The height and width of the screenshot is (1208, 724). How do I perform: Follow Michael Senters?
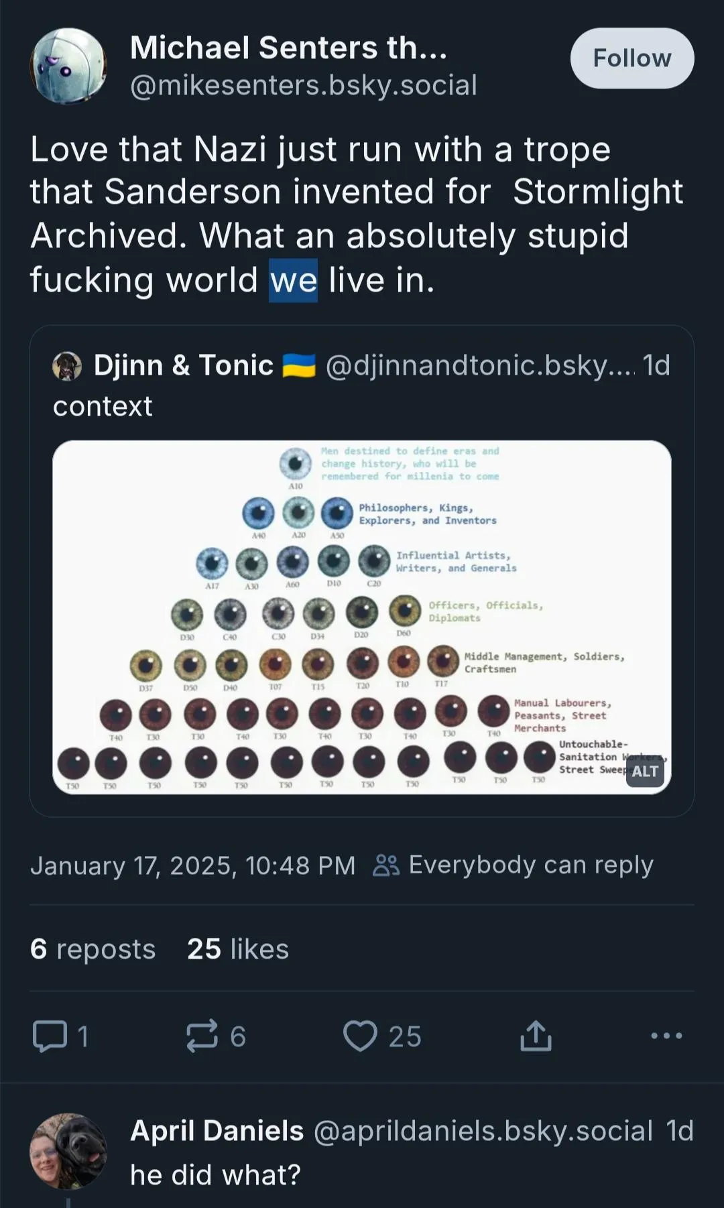pyautogui.click(x=631, y=58)
